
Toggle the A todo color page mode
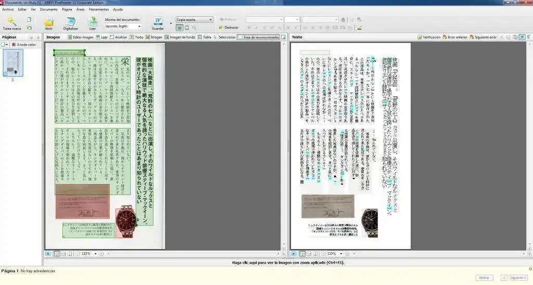[x=24, y=45]
